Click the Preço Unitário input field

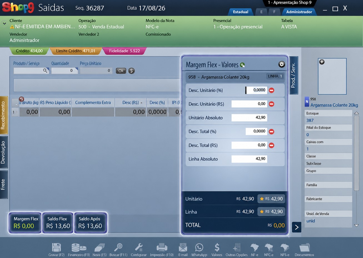pos(96,71)
